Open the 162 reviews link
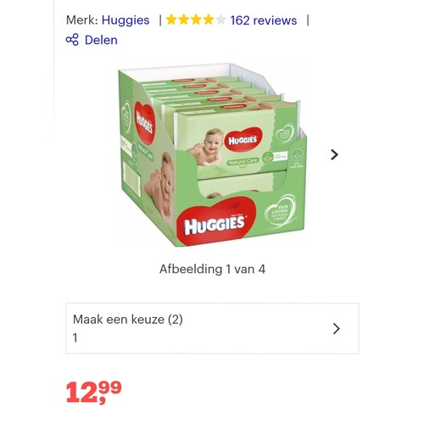This screenshot has width=424, height=424. [264, 20]
